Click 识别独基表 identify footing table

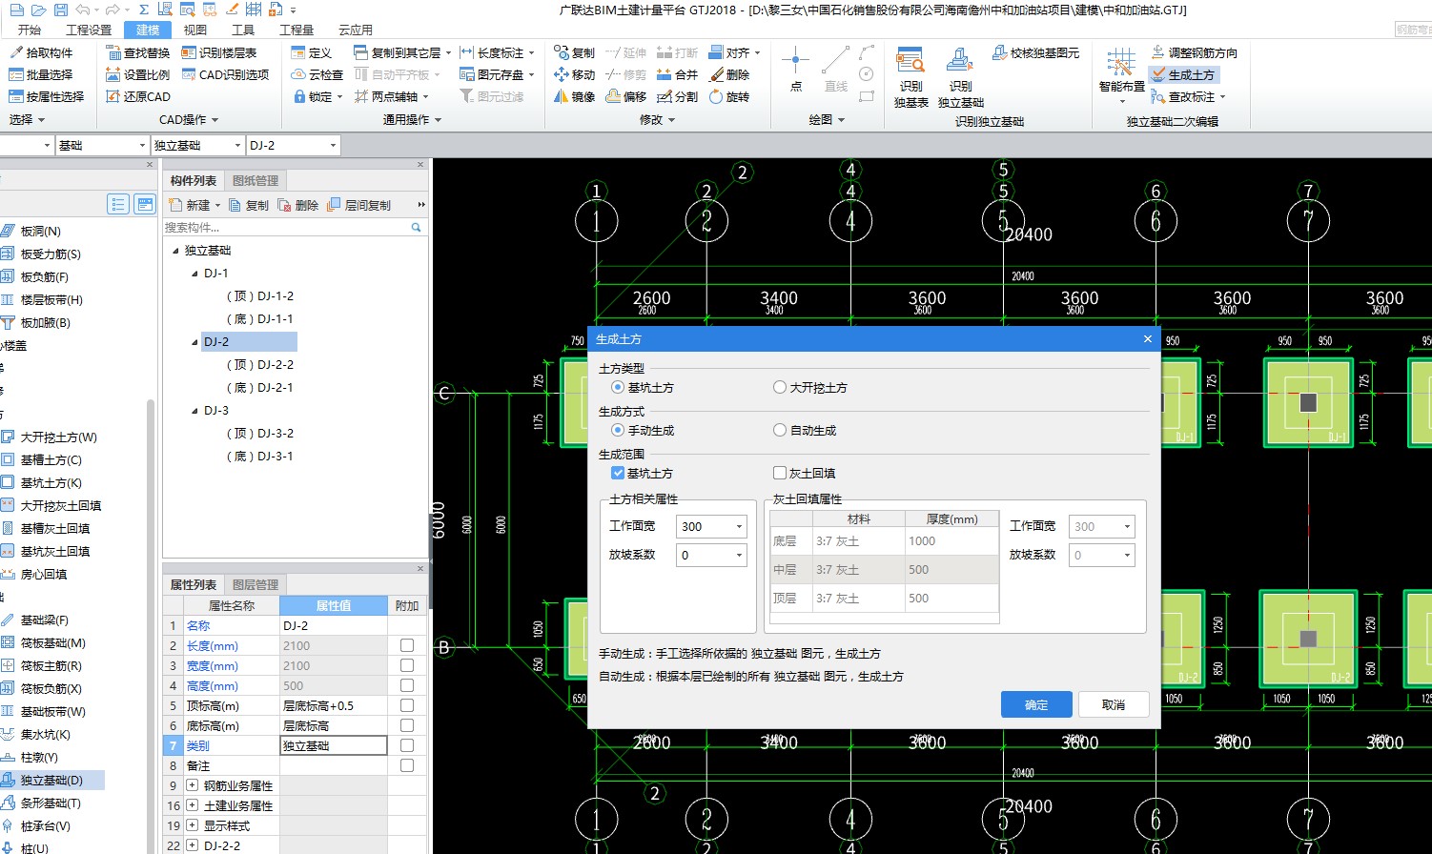point(910,77)
